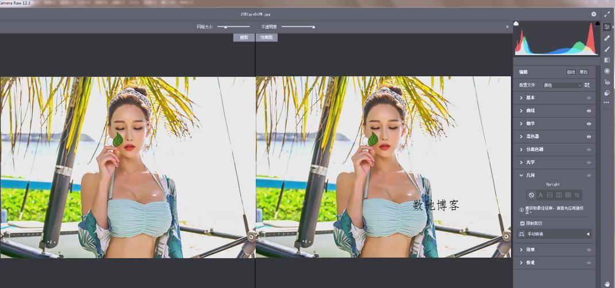The image size is (615, 288).
Task: Close the grid overlay options bar
Action: click(507, 26)
